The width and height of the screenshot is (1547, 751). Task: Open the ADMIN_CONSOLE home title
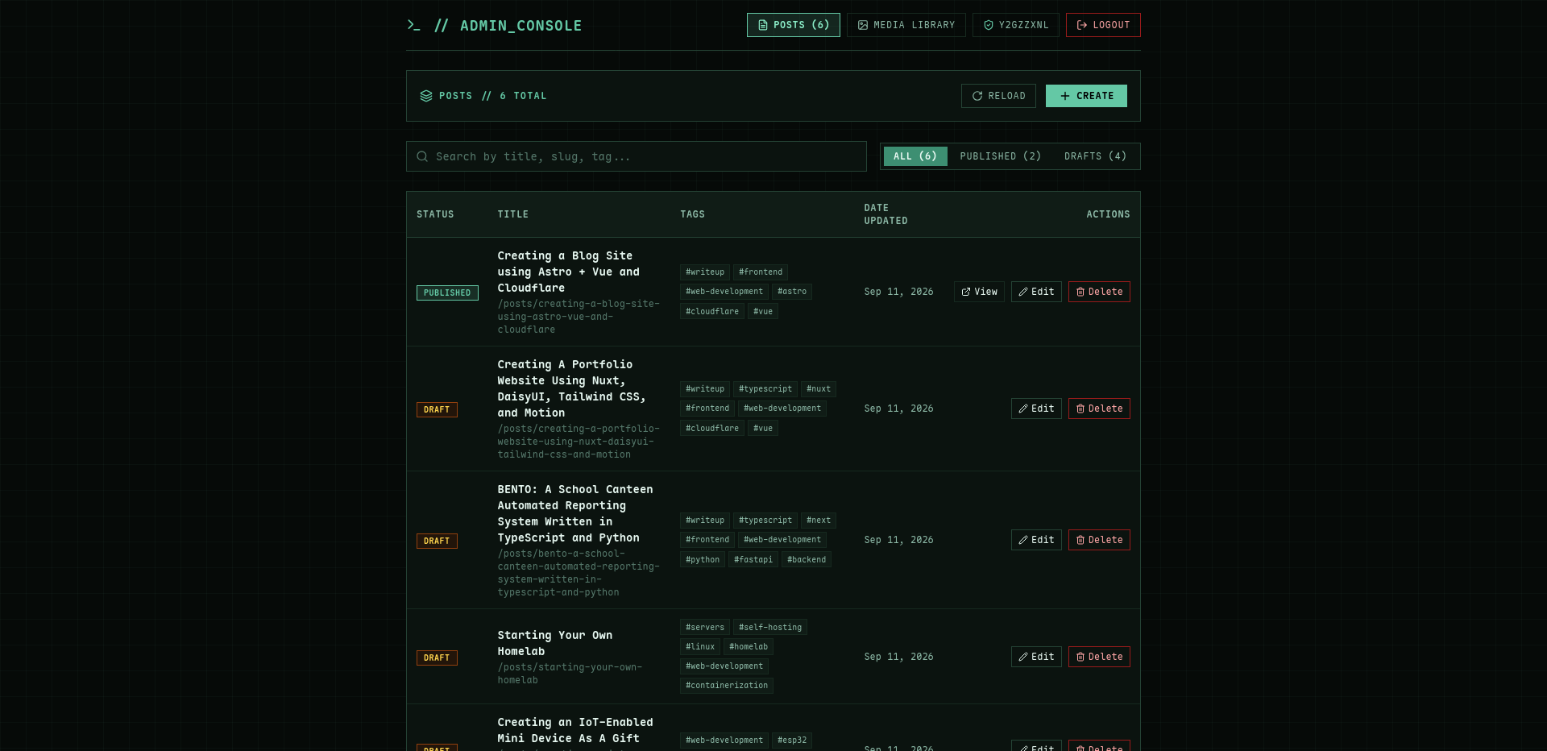click(x=521, y=26)
